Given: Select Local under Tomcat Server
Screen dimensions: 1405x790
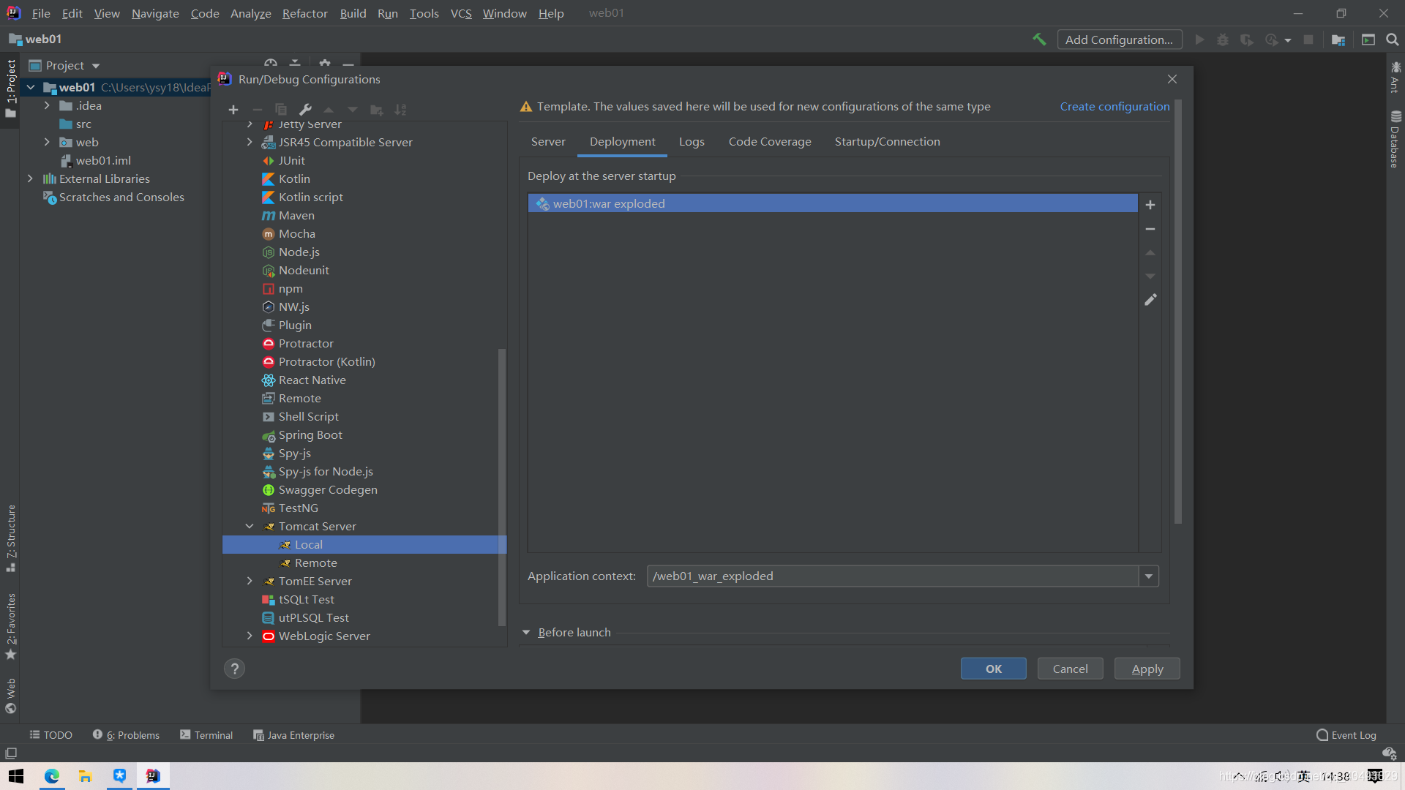Looking at the screenshot, I should coord(309,544).
